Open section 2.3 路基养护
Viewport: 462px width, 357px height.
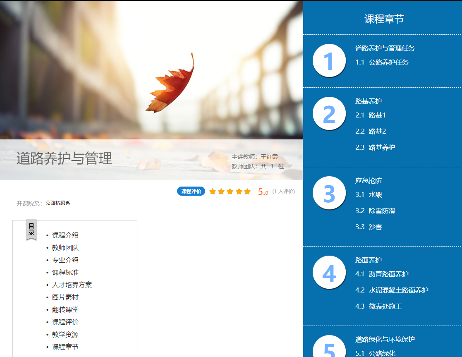376,147
